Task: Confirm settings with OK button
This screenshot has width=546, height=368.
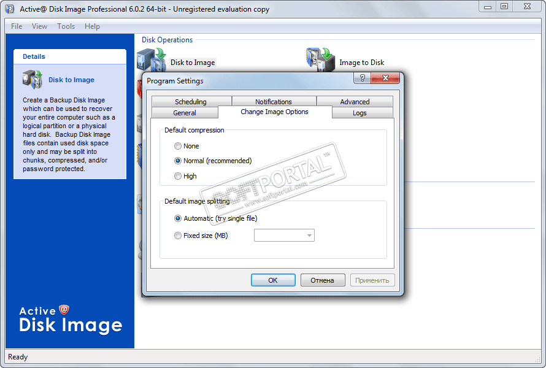Action: [x=273, y=280]
